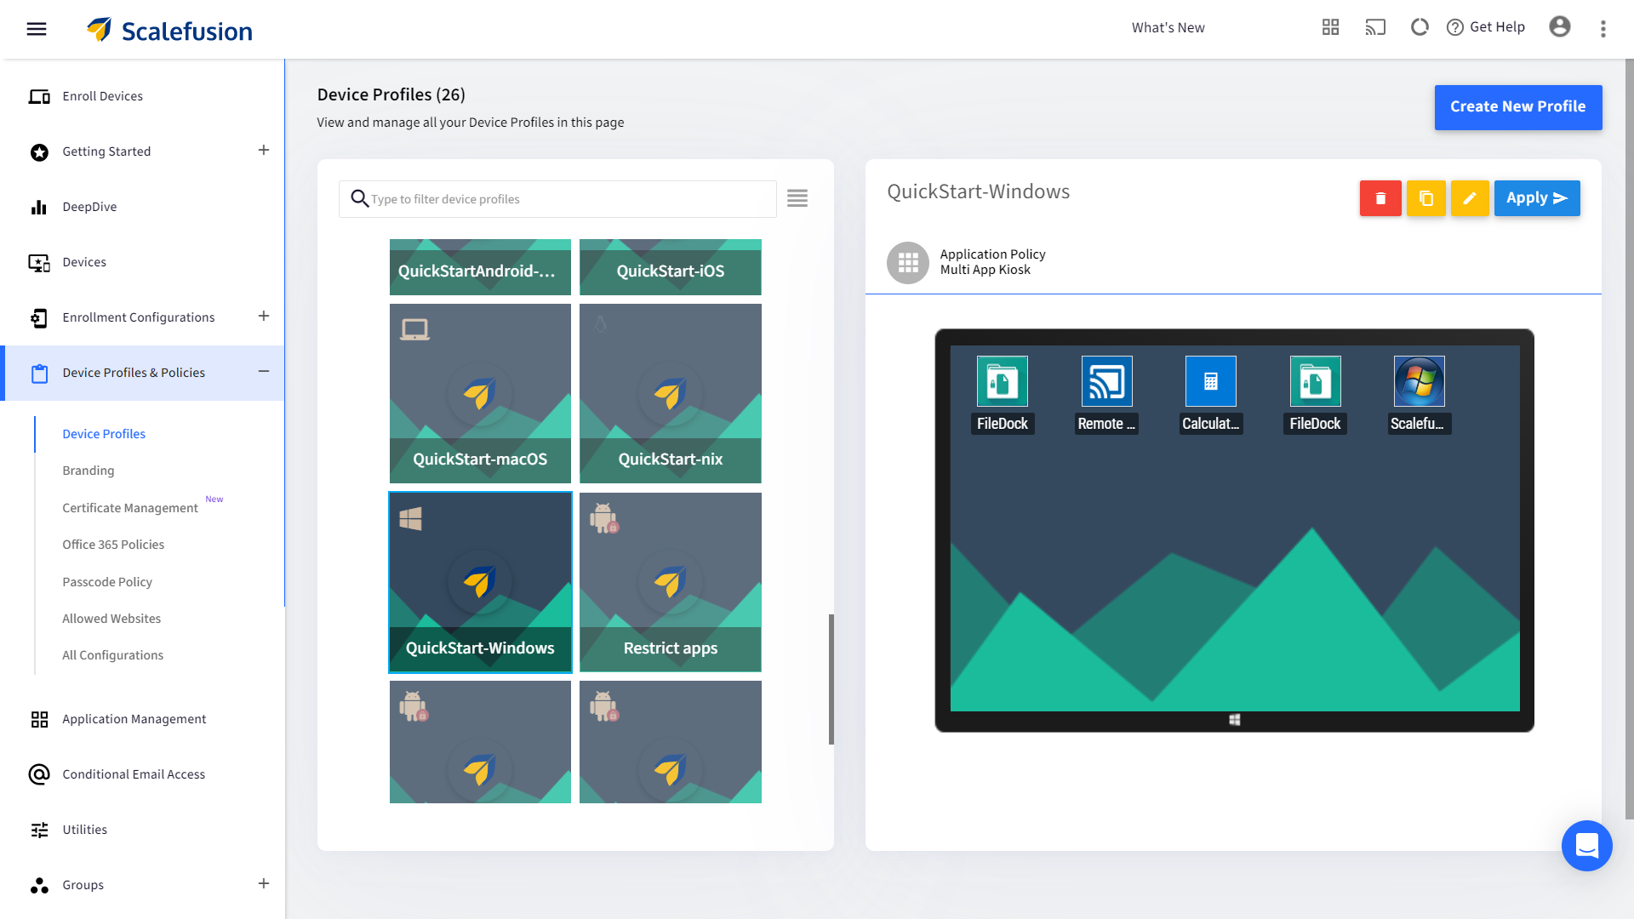Screen dimensions: 1634x919
Task: Select Device Profiles submenu item
Action: click(x=104, y=434)
